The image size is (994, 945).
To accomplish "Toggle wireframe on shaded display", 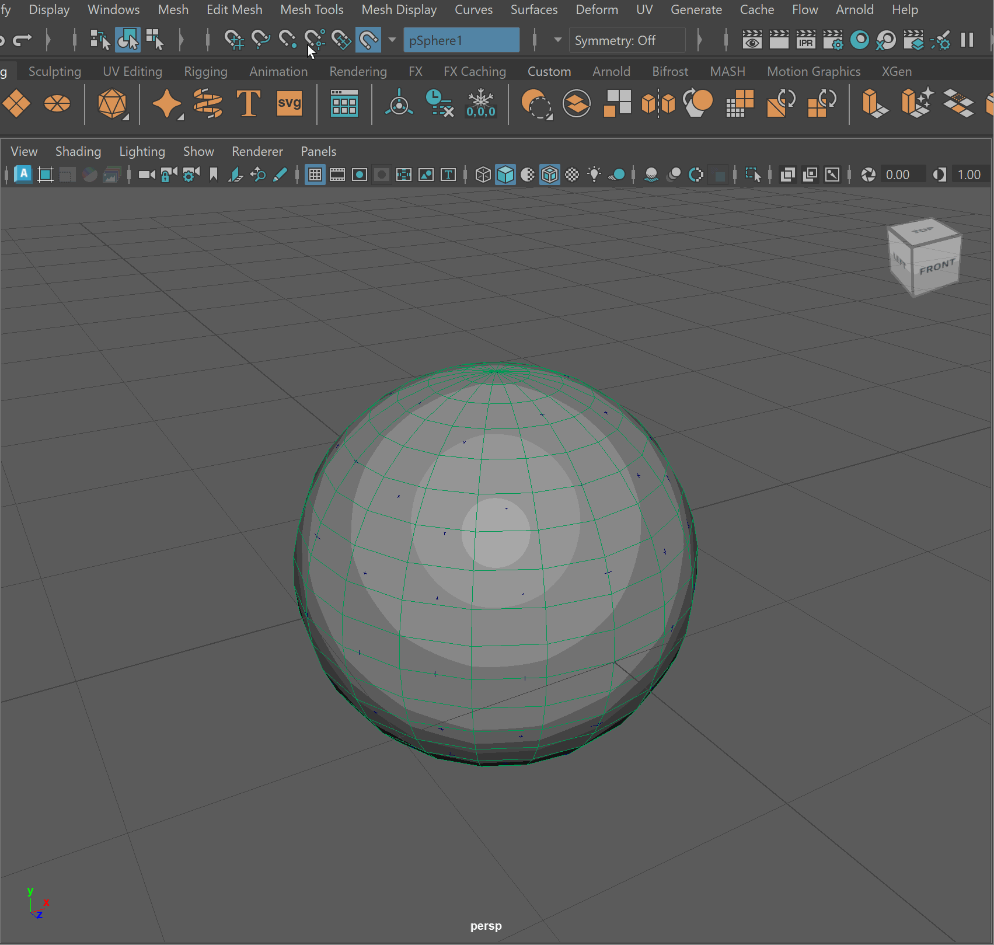I will [550, 175].
